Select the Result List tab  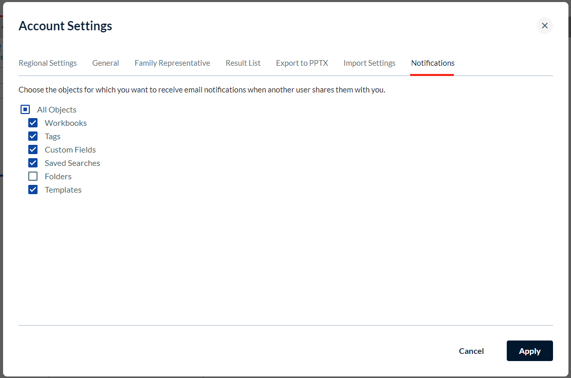coord(243,63)
